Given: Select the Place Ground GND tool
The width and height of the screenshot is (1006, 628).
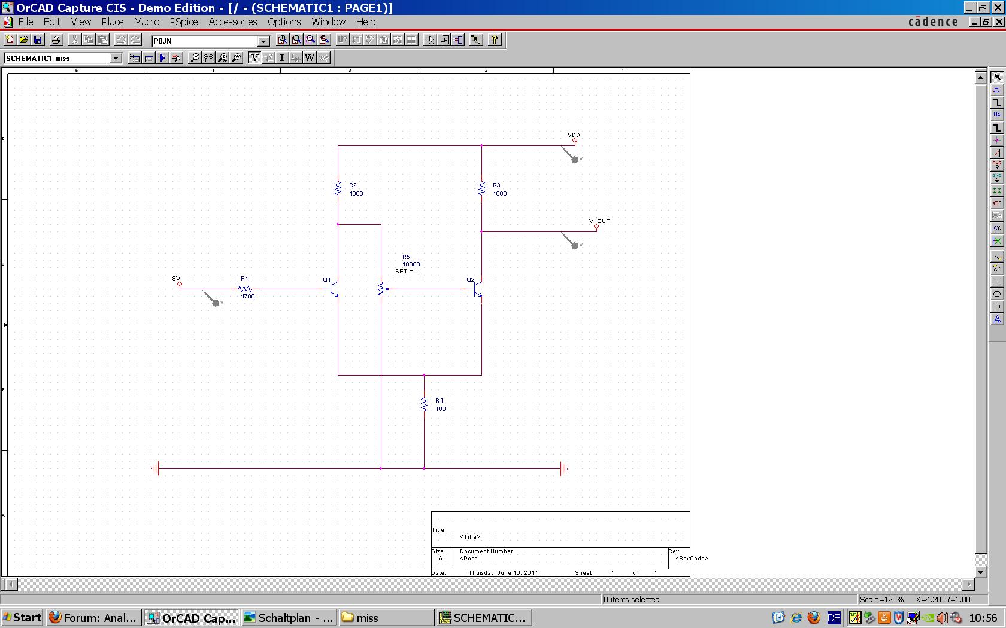Looking at the screenshot, I should click(x=997, y=178).
